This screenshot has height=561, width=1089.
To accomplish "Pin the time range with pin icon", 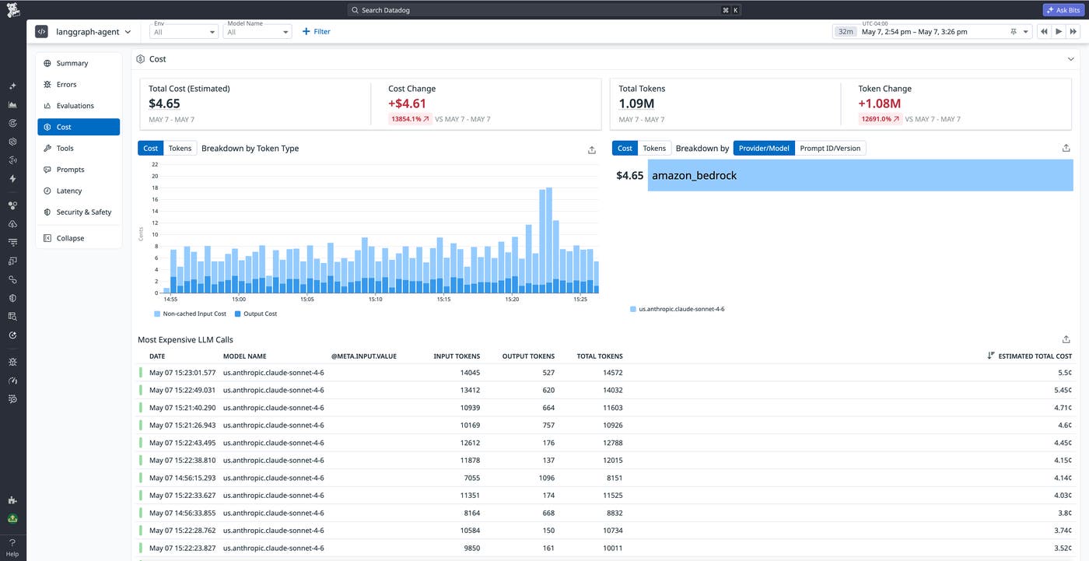I will pos(1014,32).
